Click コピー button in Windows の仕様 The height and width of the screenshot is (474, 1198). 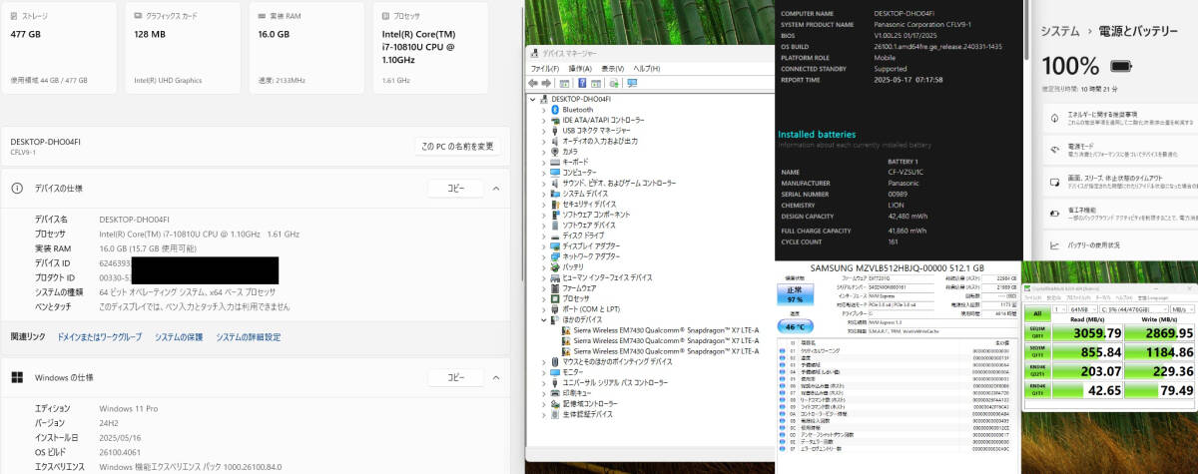[455, 378]
